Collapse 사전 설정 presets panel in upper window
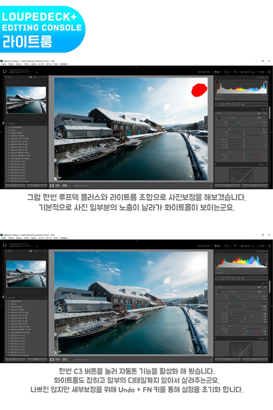The image size is (273, 410). [6, 124]
